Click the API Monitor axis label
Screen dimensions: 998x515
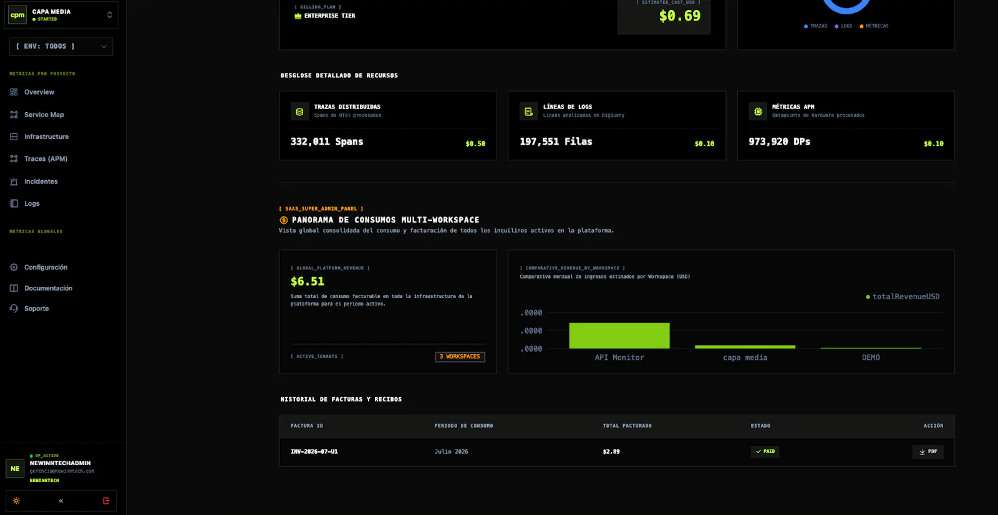point(619,358)
